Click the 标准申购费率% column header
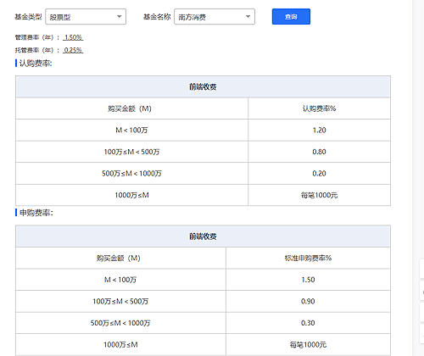The height and width of the screenshot is (356, 424). click(x=308, y=258)
